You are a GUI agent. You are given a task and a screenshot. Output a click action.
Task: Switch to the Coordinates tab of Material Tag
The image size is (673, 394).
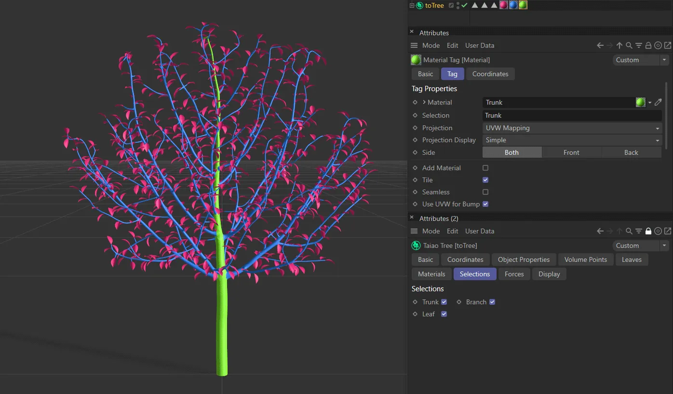pyautogui.click(x=490, y=74)
